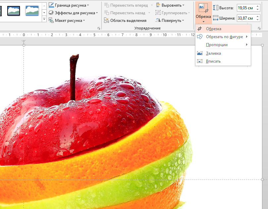
Task: Choose Заливка fill option icon
Action: tap(200, 53)
